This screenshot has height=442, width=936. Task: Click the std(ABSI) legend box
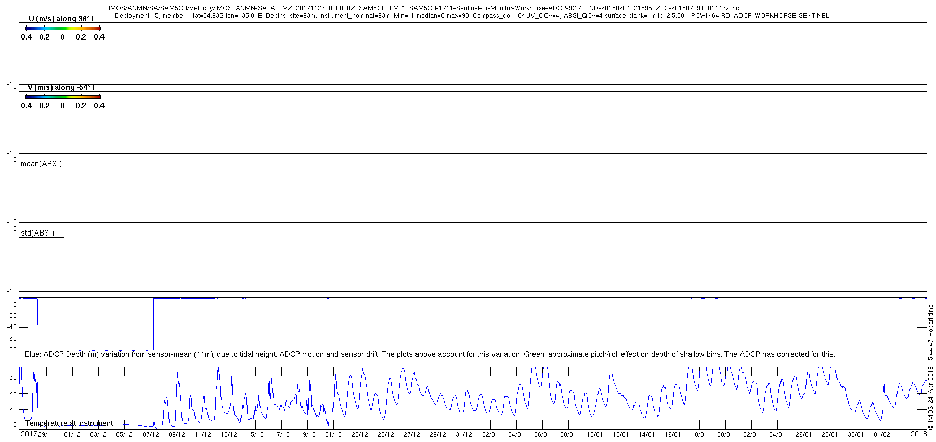(42, 233)
